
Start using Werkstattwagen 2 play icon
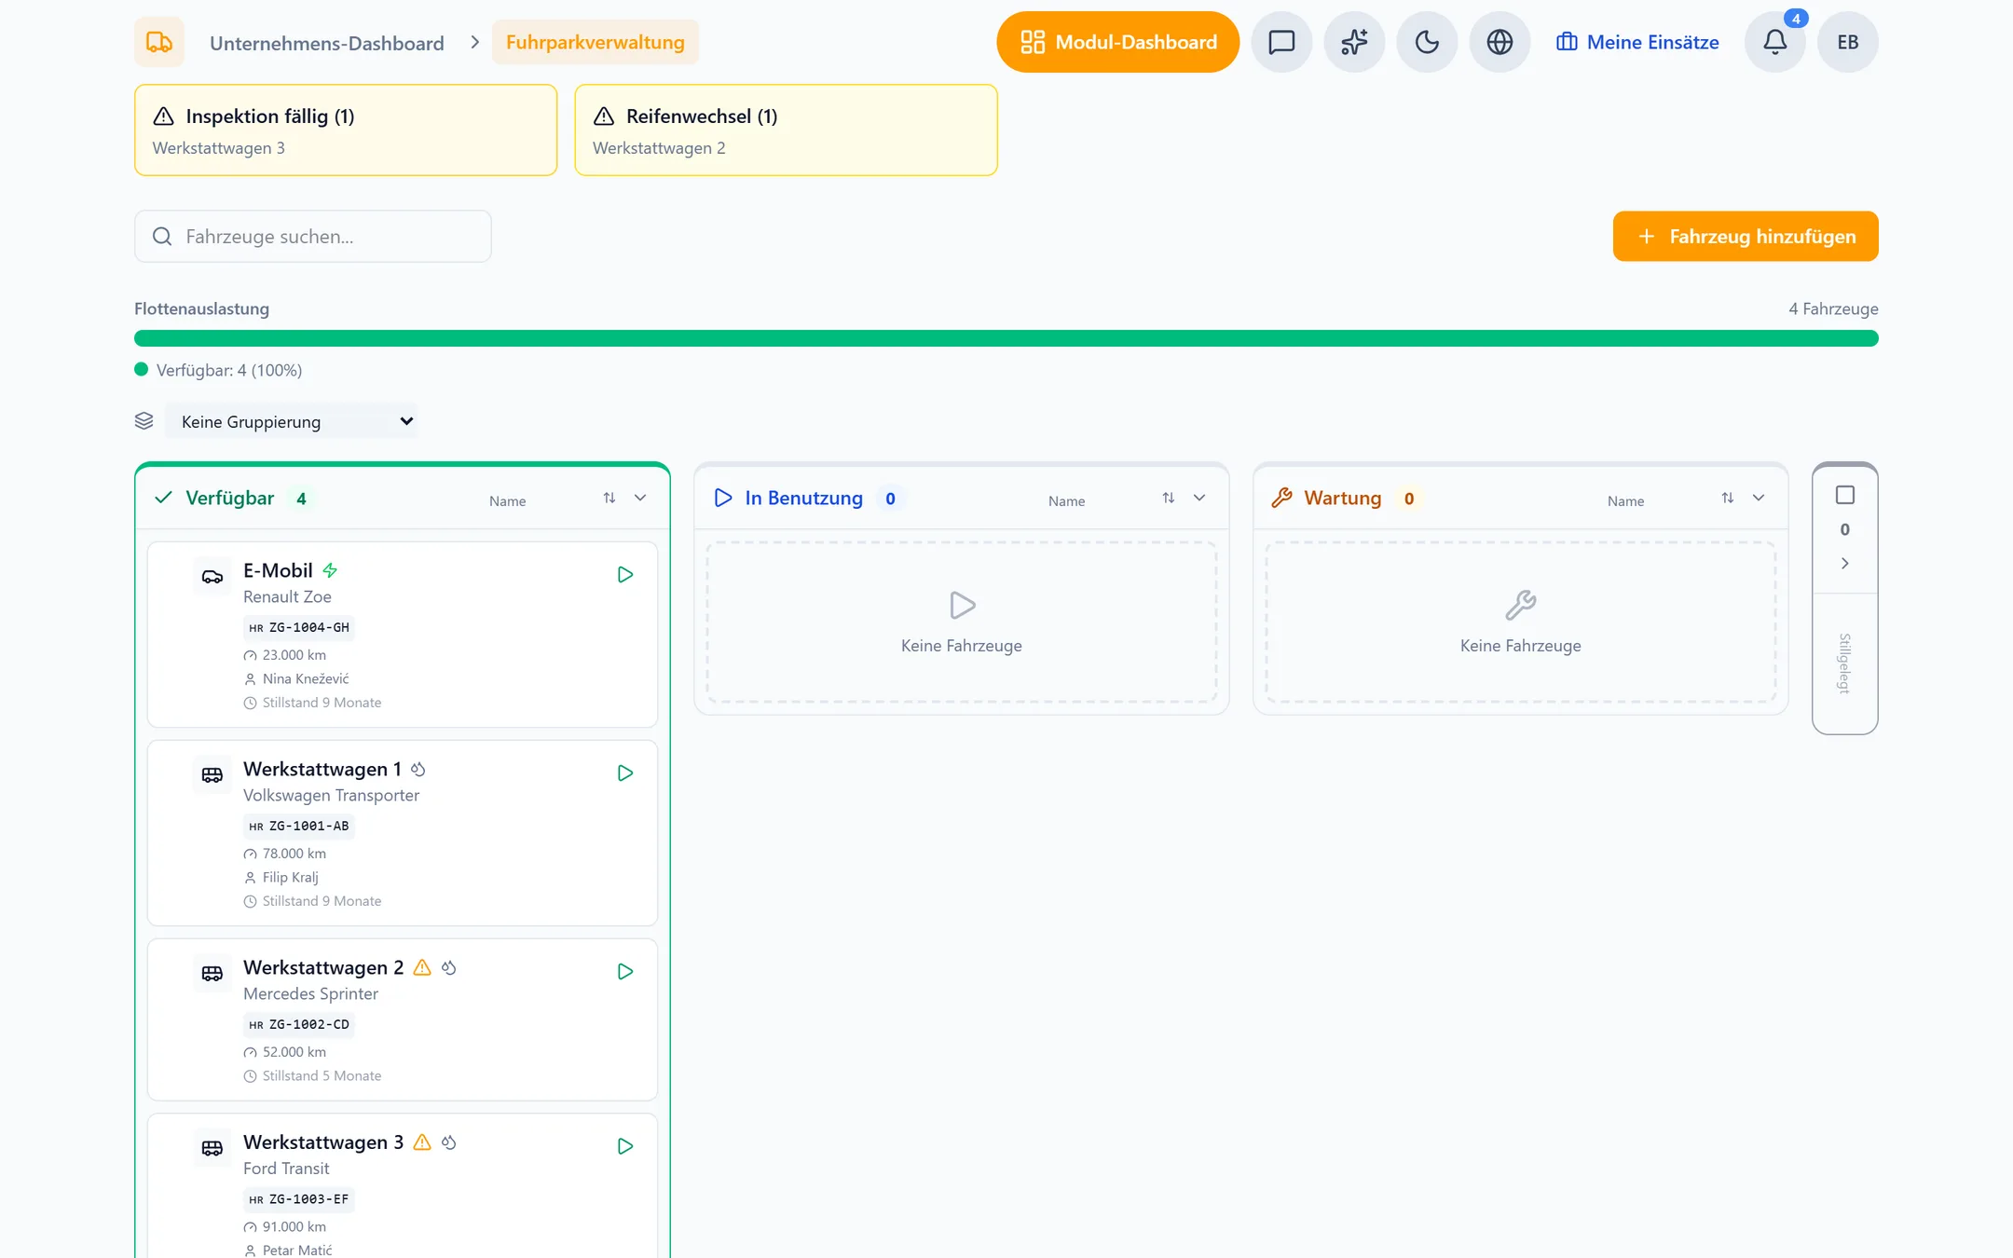pyautogui.click(x=625, y=972)
